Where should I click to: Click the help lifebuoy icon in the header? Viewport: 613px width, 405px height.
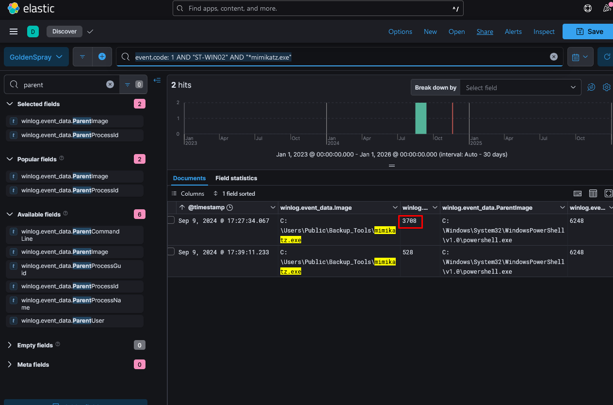tap(588, 8)
